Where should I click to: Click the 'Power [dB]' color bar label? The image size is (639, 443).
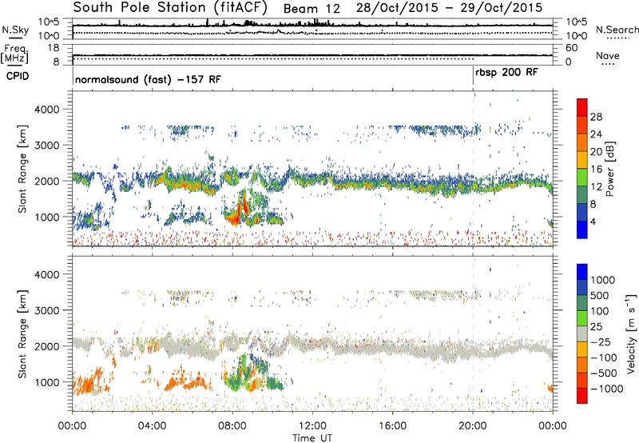click(609, 169)
